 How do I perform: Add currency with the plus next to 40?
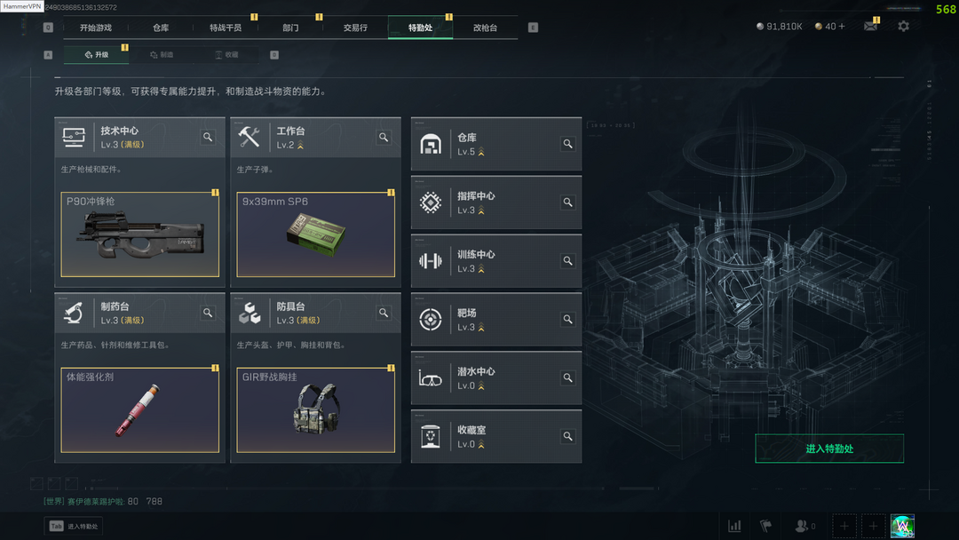[x=842, y=27]
